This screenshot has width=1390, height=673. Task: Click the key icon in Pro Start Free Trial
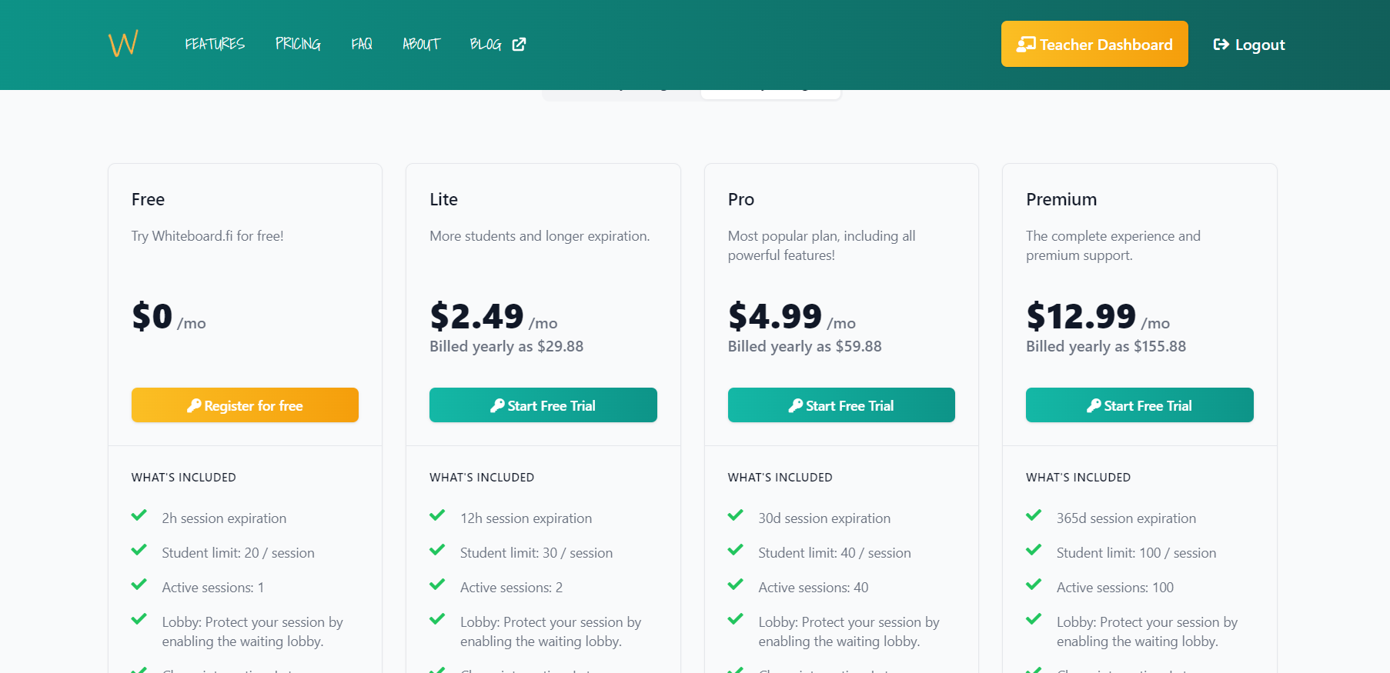[x=796, y=405]
